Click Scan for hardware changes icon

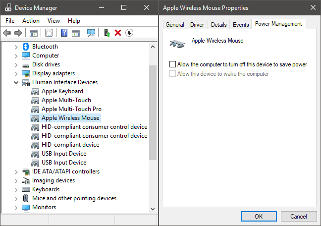(x=91, y=33)
